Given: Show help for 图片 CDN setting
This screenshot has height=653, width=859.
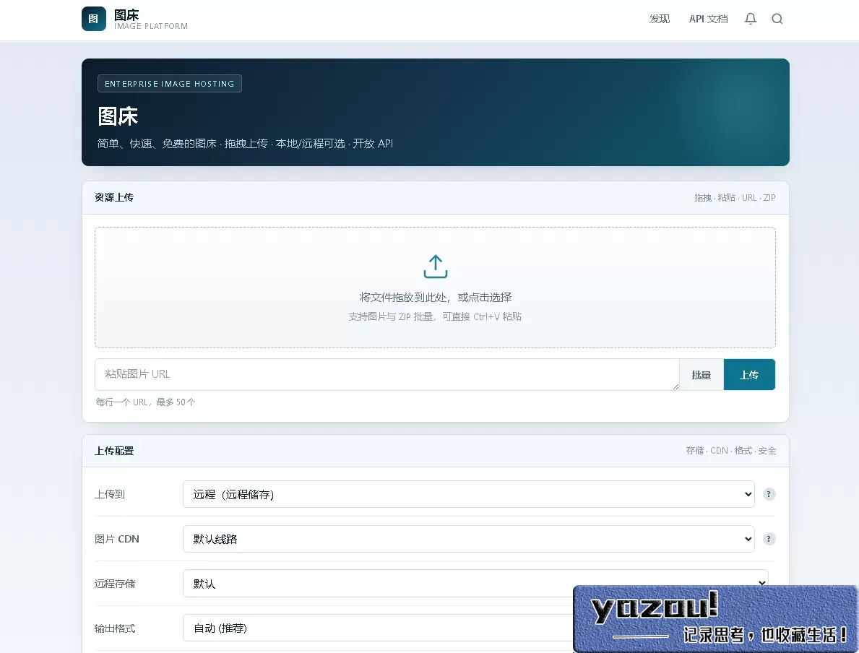Looking at the screenshot, I should tap(769, 539).
